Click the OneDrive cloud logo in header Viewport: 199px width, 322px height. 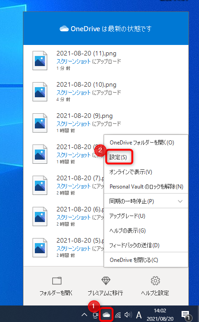[64, 29]
